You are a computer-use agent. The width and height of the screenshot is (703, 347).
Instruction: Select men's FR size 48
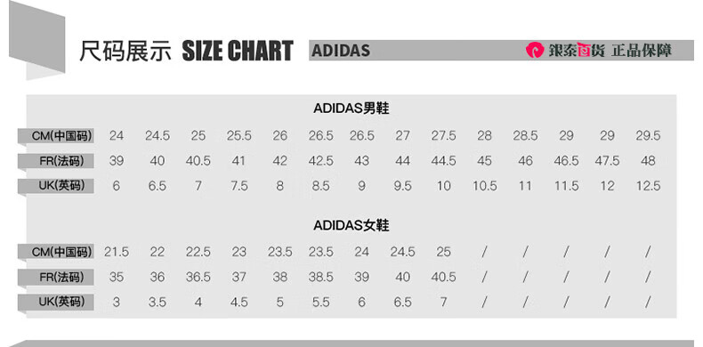coord(648,161)
